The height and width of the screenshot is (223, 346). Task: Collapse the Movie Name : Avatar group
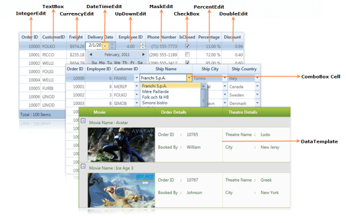tap(83, 121)
